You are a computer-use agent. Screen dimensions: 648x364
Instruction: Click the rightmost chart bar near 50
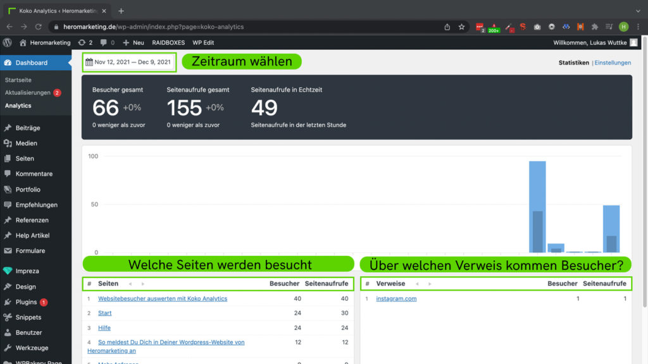(x=611, y=229)
